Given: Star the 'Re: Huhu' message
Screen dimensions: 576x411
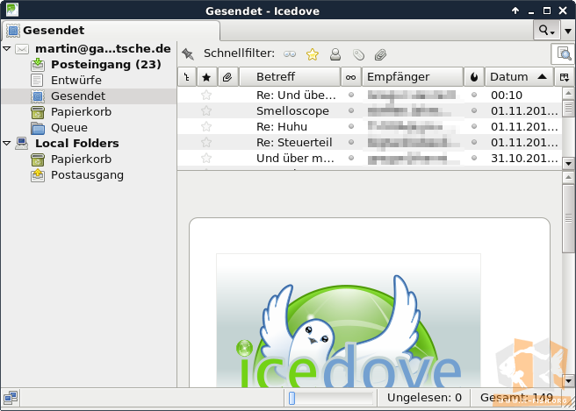Looking at the screenshot, I should coord(206,126).
